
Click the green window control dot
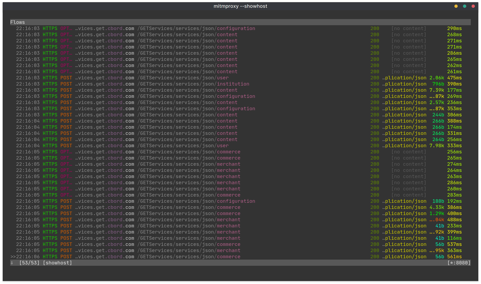(464, 6)
